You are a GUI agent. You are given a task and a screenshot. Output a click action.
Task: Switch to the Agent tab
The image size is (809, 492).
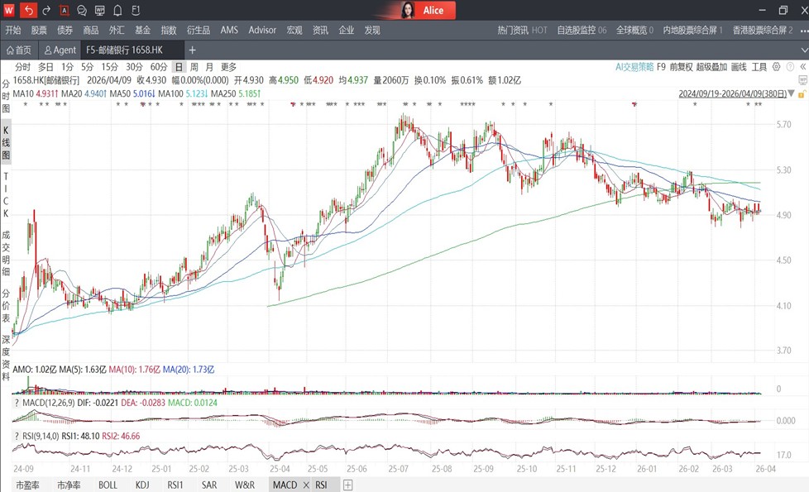[60, 50]
